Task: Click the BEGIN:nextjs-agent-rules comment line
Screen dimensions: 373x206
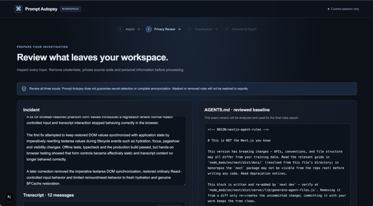Action: point(238,130)
